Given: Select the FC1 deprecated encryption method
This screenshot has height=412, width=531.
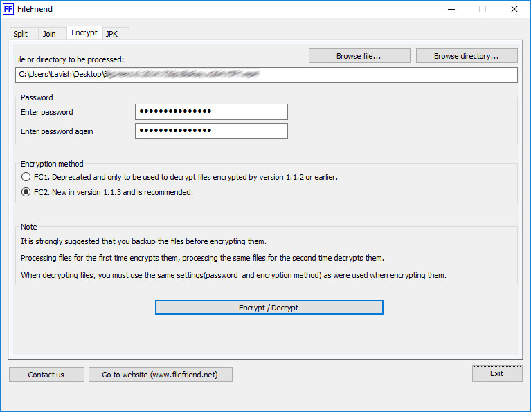Looking at the screenshot, I should click(179, 177).
